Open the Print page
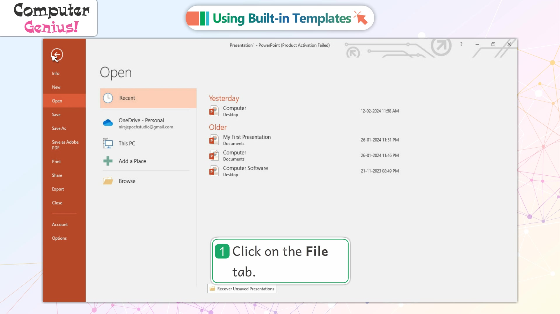 click(56, 161)
